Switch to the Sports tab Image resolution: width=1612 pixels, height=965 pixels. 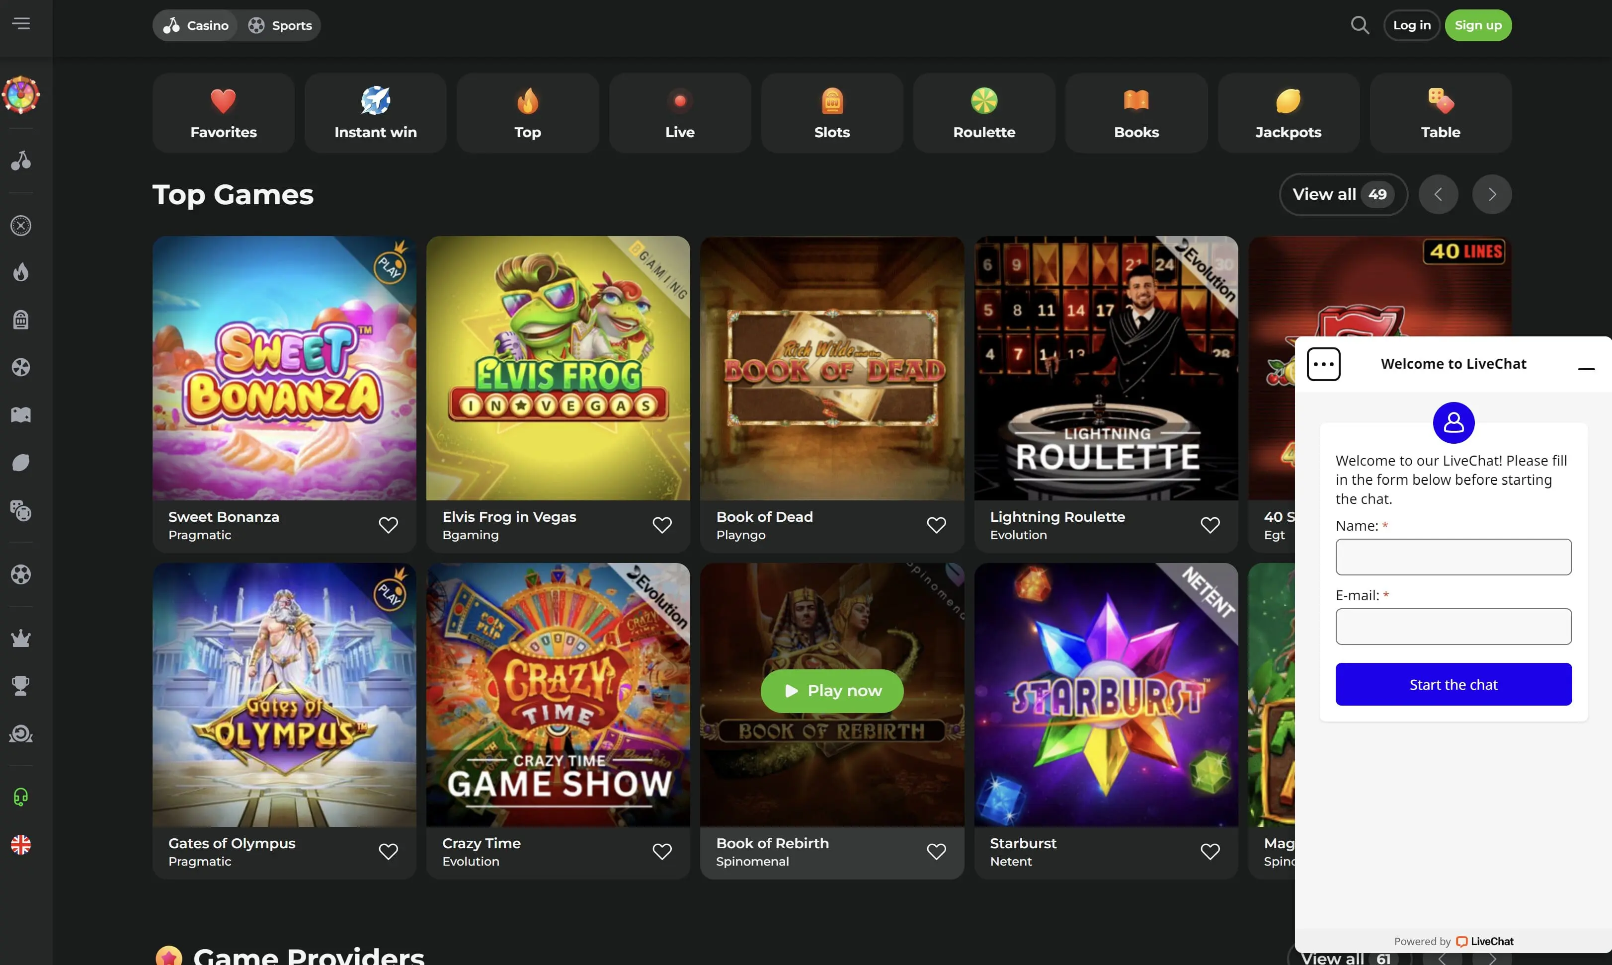click(x=280, y=25)
